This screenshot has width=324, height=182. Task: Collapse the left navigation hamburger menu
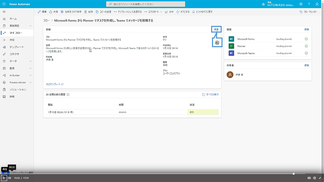tap(4, 12)
